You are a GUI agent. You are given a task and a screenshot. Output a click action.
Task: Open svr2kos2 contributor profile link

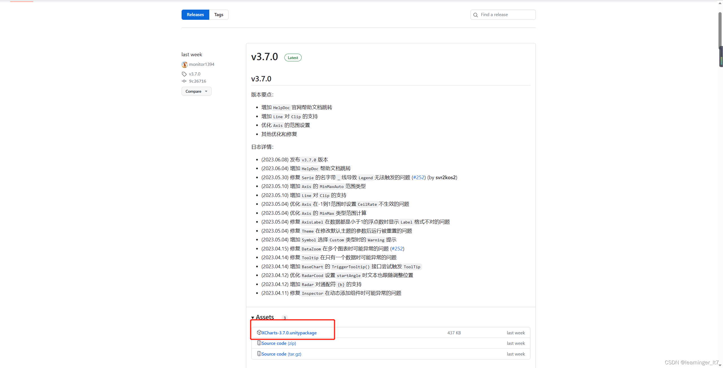click(x=445, y=177)
